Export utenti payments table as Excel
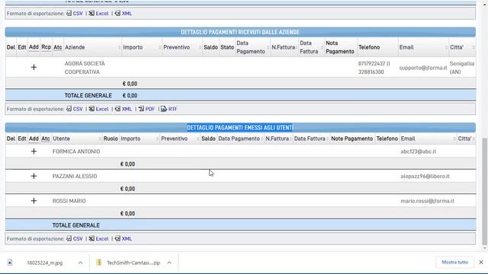Screen dimensions: 488x274 point(98,238)
